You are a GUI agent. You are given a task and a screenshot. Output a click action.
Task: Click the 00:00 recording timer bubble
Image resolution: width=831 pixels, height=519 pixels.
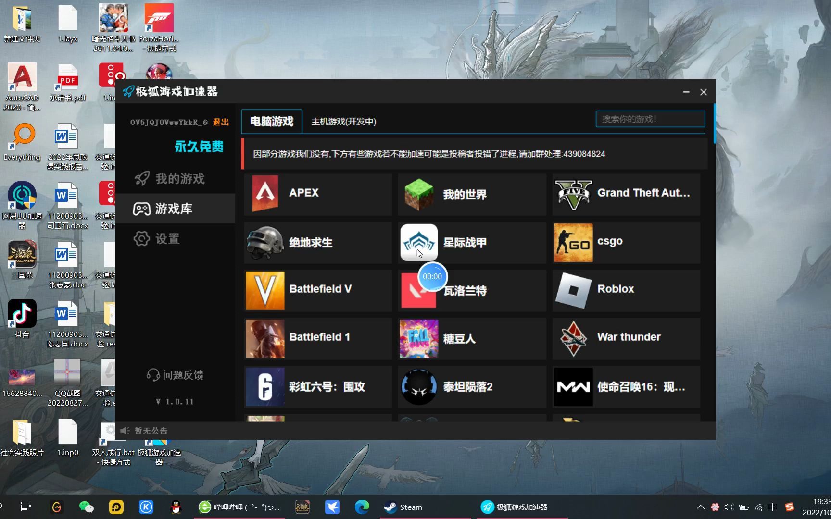[432, 276]
